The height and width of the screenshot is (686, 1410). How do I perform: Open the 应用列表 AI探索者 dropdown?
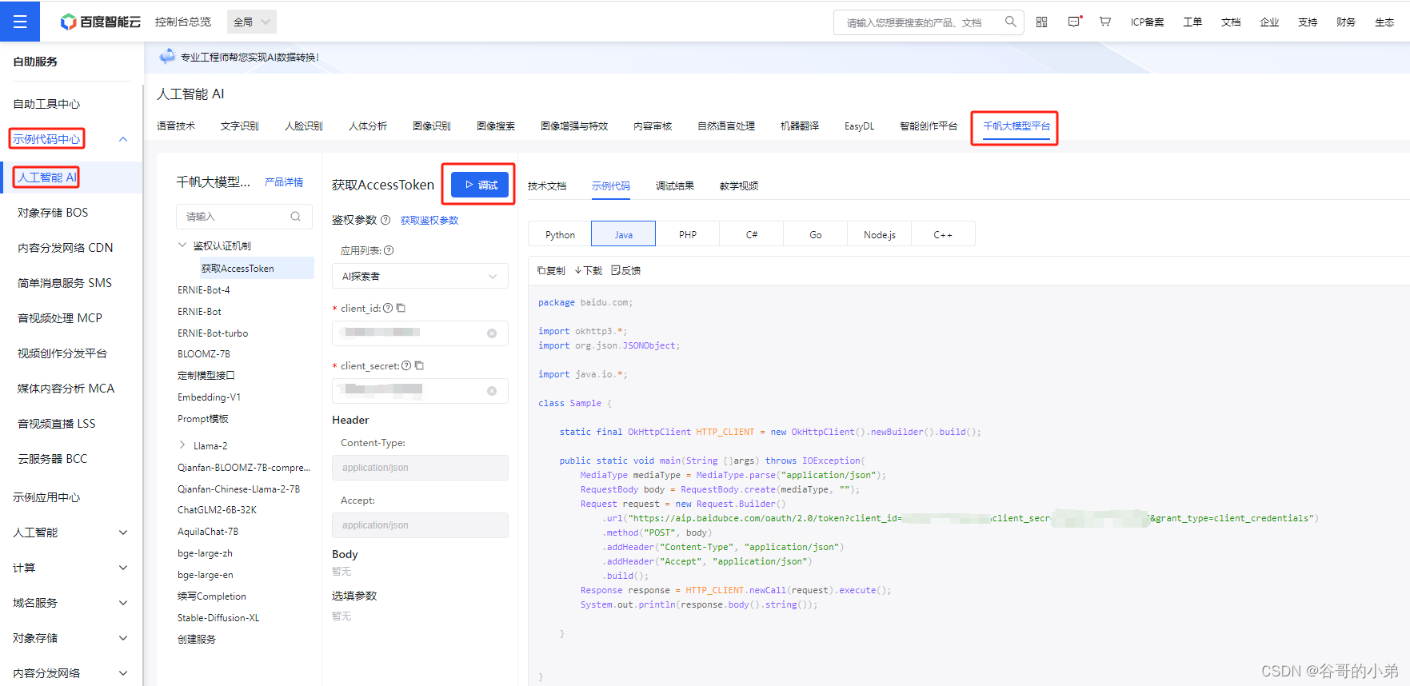[420, 276]
